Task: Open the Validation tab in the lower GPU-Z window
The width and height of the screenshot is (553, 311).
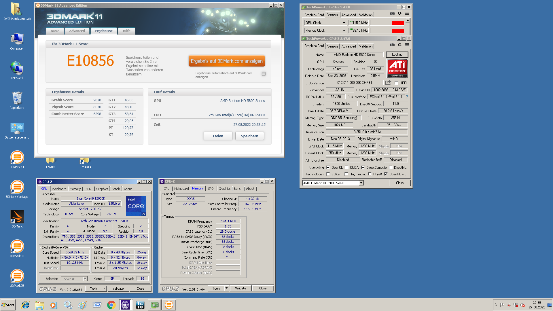Action: click(x=366, y=46)
